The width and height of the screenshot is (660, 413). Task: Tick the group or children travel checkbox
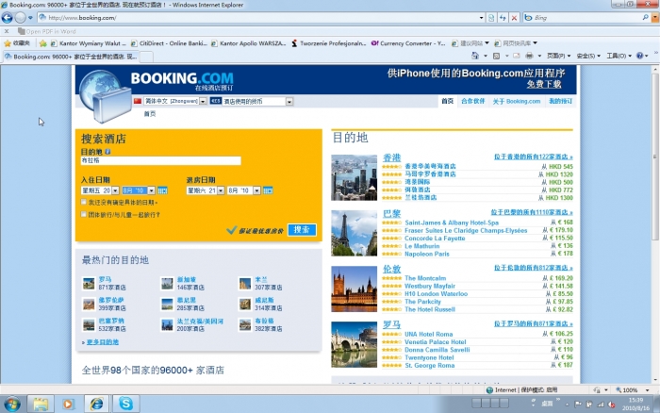coord(84,214)
